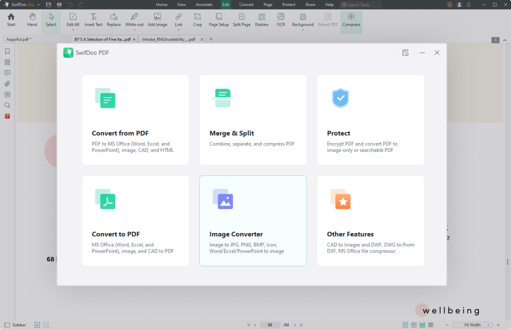Viewport: 511px width, 329px height.
Task: Close the Introba_RNGAvailability tab
Action: point(202,39)
